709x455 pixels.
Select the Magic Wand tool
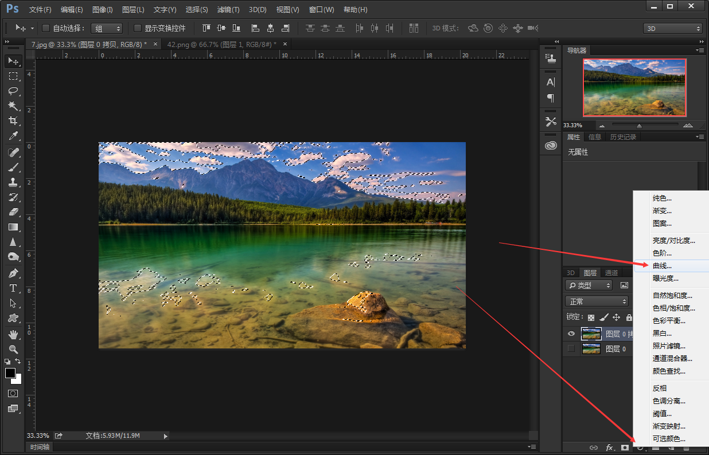(x=13, y=106)
